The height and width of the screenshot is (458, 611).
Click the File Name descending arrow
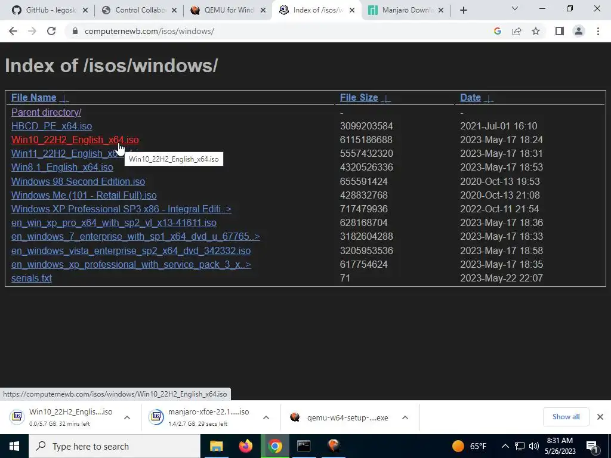(x=64, y=98)
